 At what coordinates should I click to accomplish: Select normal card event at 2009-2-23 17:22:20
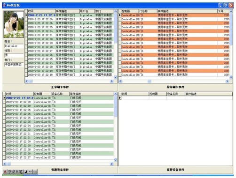[x=71, y=67]
